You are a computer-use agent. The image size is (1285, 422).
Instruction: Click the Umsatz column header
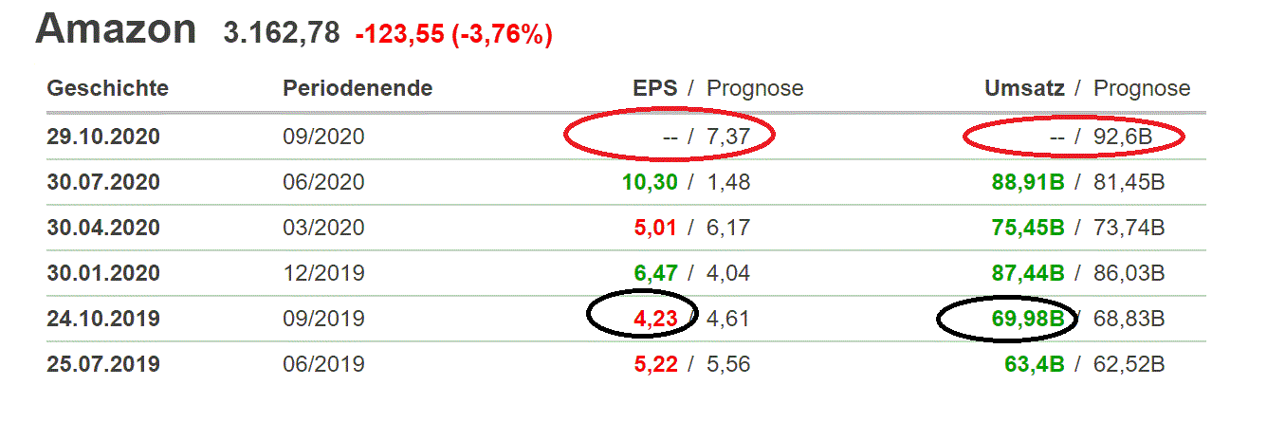point(1028,89)
